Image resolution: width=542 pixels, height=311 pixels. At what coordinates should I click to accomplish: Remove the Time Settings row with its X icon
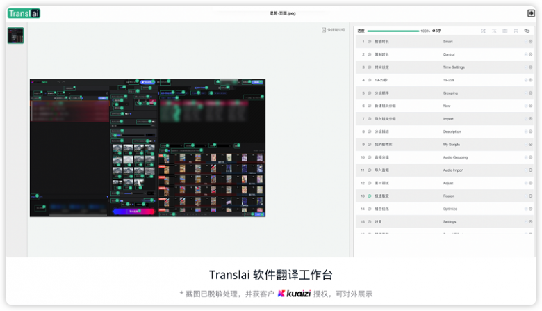530,67
